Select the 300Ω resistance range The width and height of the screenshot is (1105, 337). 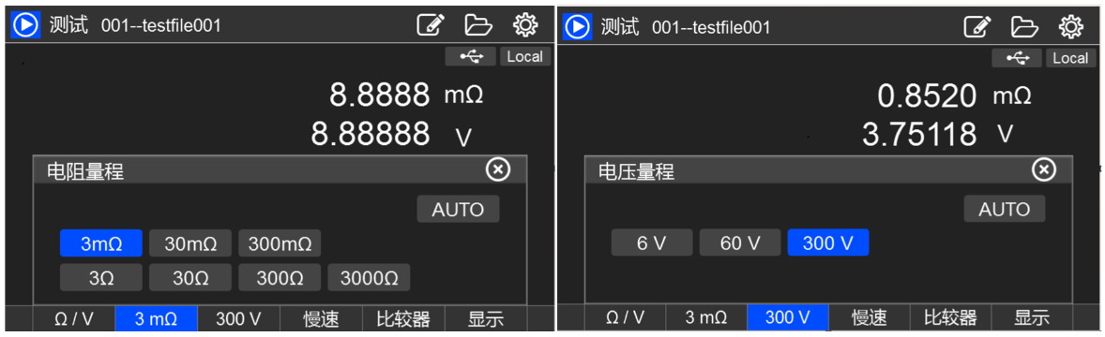coord(280,278)
